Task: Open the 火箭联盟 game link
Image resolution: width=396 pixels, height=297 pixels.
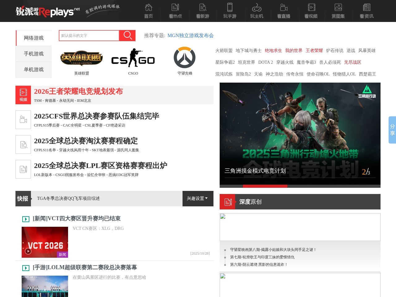Action: (x=224, y=50)
